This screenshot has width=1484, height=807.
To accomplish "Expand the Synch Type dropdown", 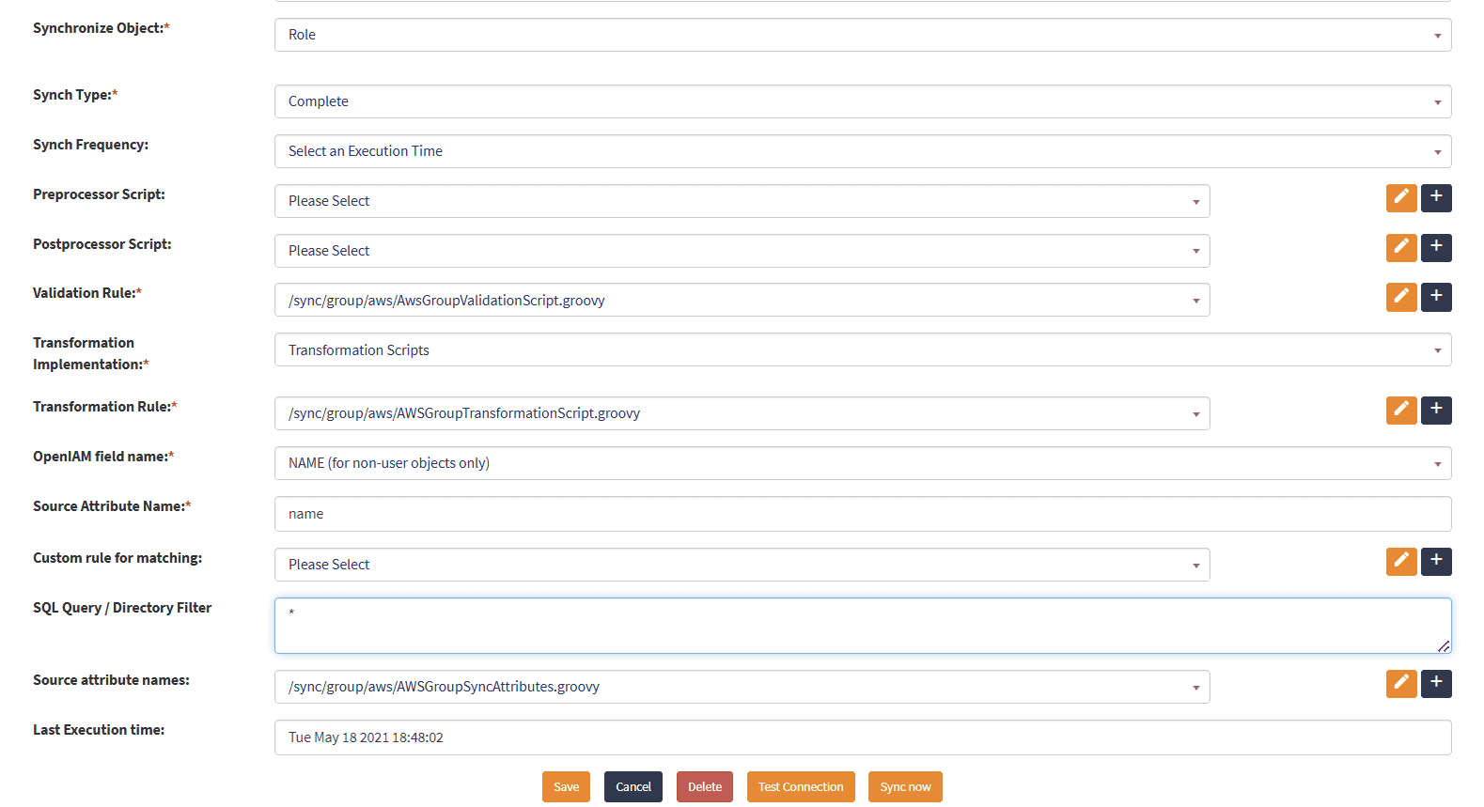I will pos(862,101).
